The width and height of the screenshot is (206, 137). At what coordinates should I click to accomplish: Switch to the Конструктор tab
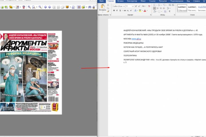click(132, 1)
